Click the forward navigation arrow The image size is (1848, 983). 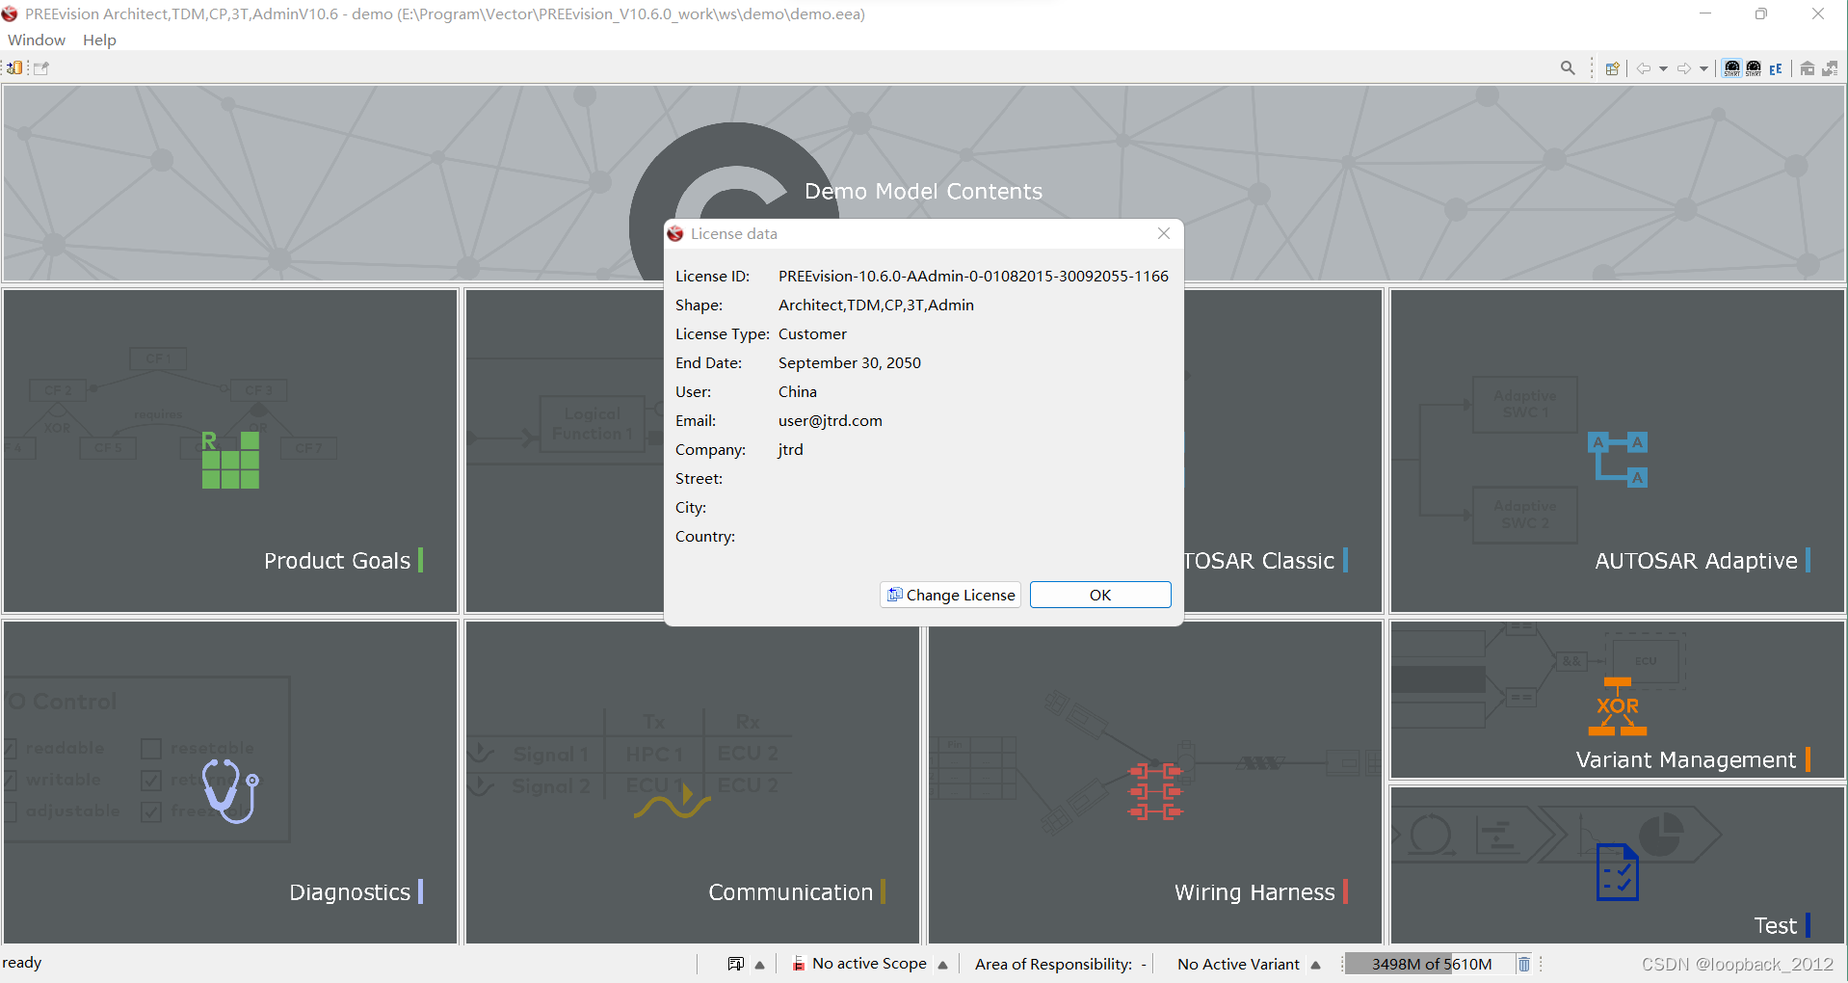(x=1684, y=68)
